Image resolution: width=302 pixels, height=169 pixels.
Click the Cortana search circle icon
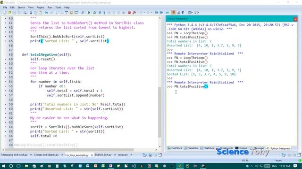coord(11,166)
